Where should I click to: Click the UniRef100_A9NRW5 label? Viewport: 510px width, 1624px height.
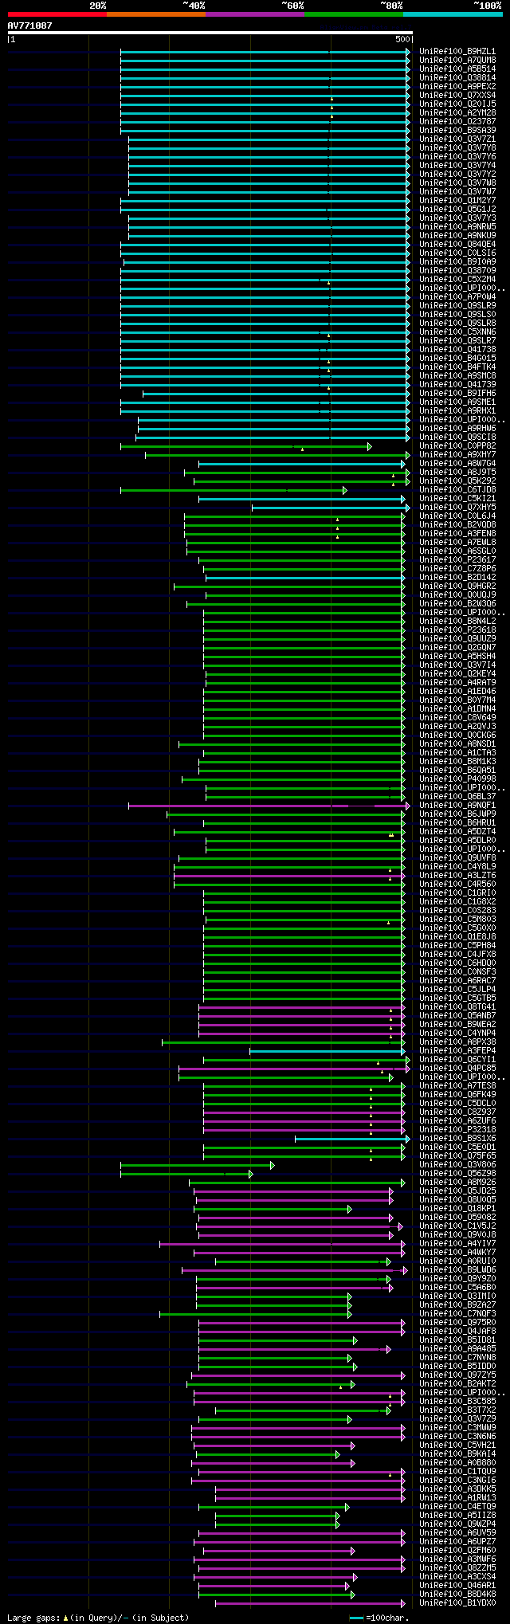[x=457, y=227]
